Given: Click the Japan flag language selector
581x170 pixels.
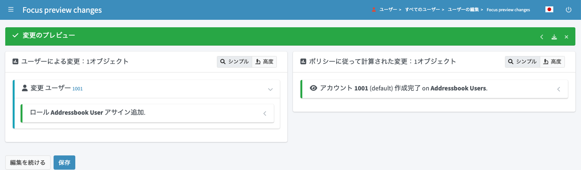Looking at the screenshot, I should click(x=549, y=10).
